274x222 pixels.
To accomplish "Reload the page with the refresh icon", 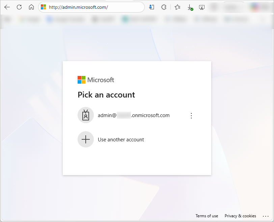I will coord(19,7).
